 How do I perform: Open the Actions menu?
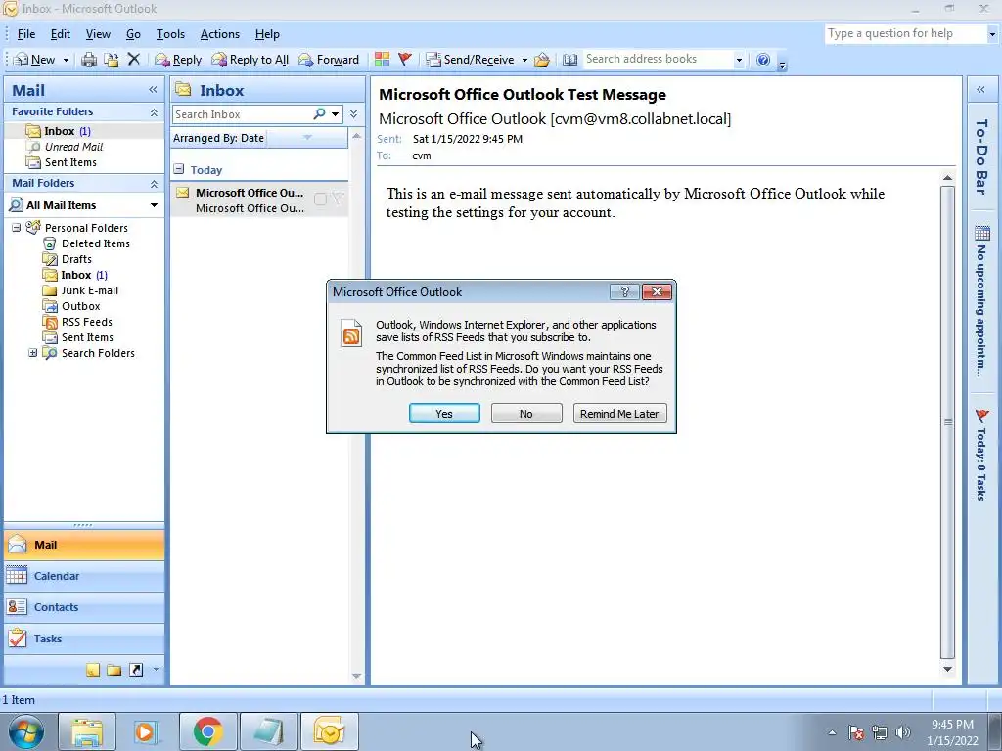[x=220, y=34]
